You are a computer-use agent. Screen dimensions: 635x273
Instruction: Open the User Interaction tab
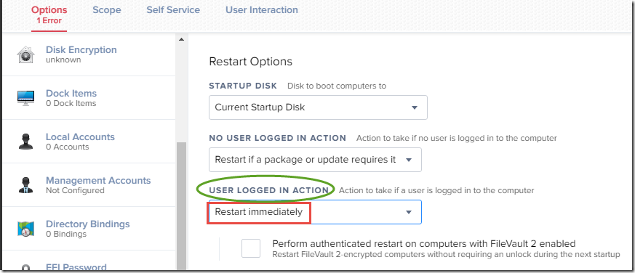click(262, 10)
